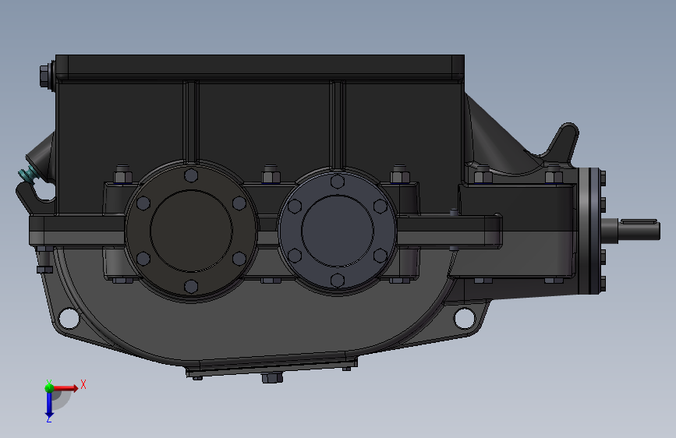Select the left foot mounting hole
This screenshot has width=676, height=438.
tap(69, 318)
